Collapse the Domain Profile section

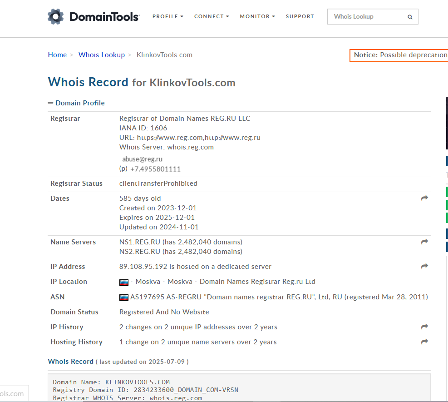[76, 103]
